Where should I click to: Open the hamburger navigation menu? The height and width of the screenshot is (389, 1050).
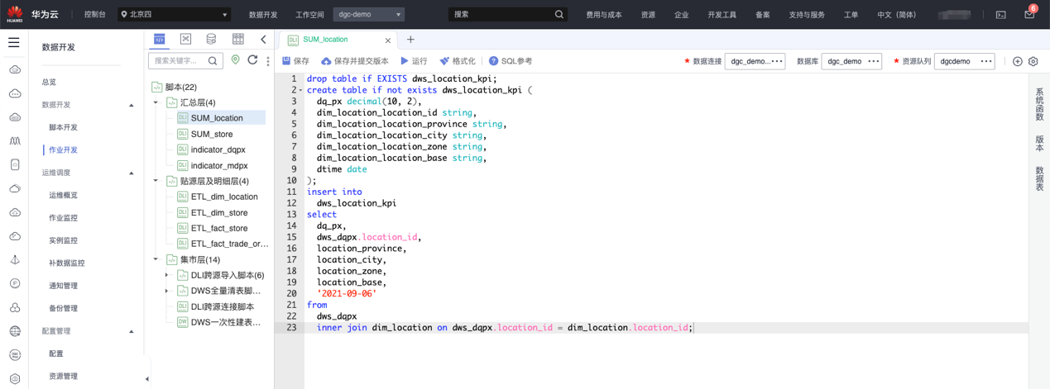tap(14, 42)
